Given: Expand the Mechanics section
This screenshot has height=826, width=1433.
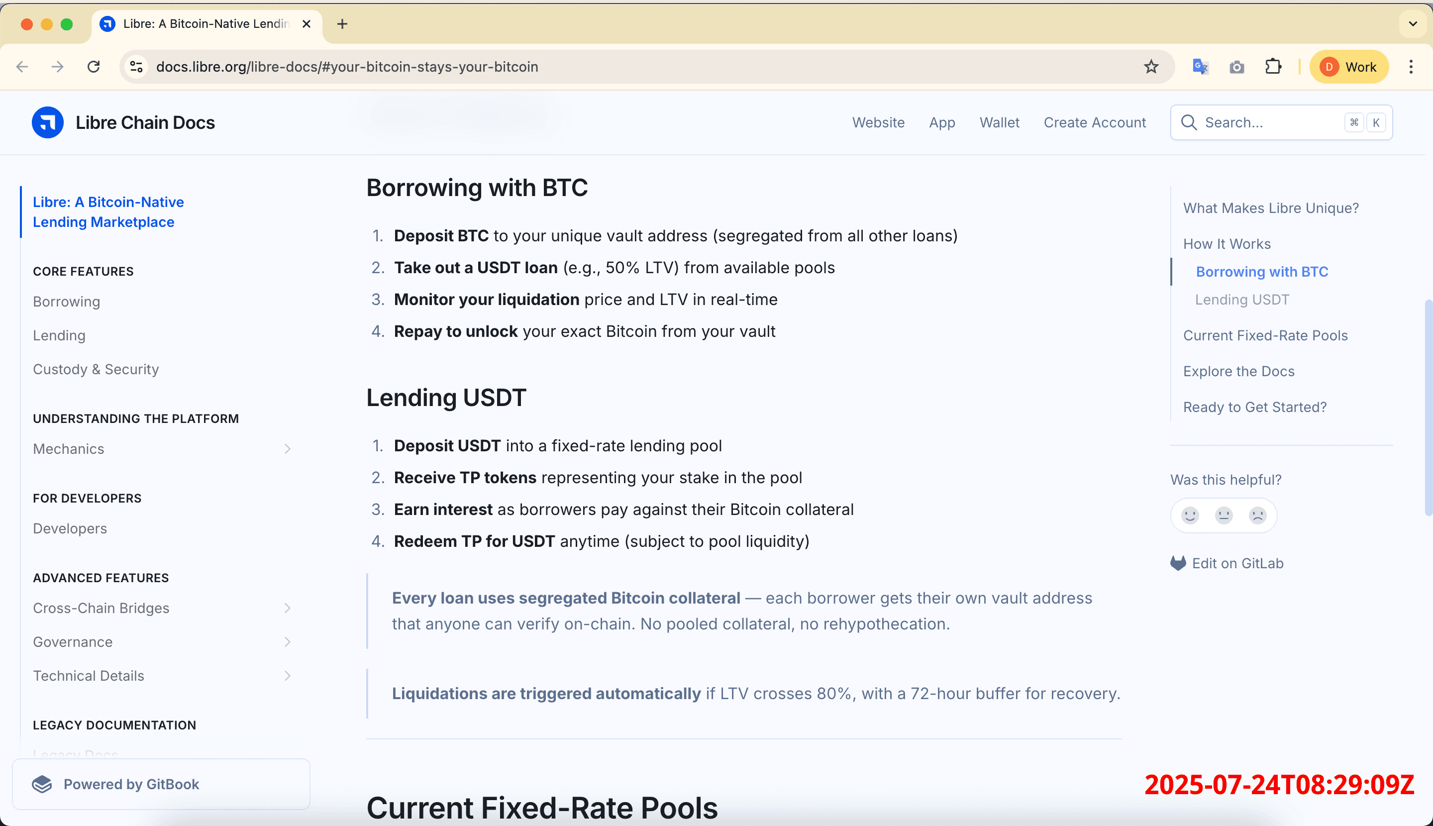Looking at the screenshot, I should click(288, 449).
